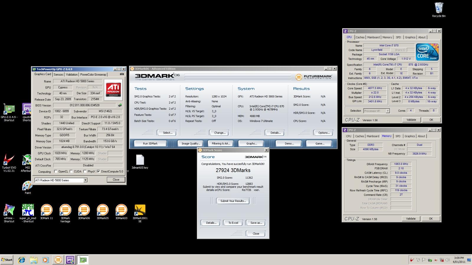The height and width of the screenshot is (265, 472).
Task: Click Image Quality button in 3DMark06
Action: tap(191, 144)
